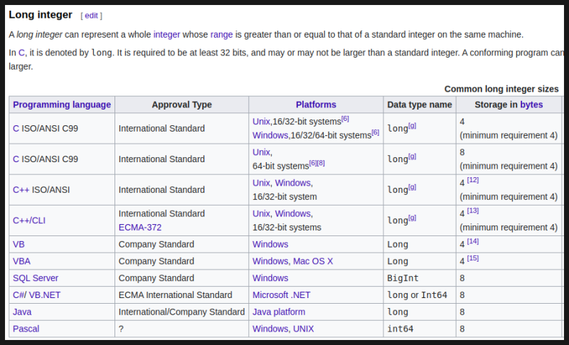Click the 'Programming language' column header link
Screen dimensions: 569x345
point(62,105)
